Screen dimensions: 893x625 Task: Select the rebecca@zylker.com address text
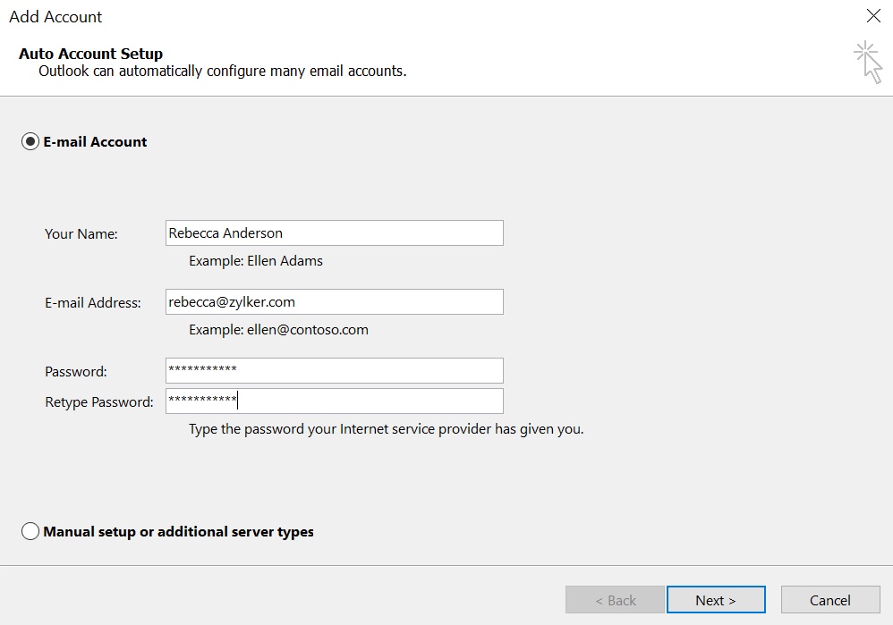point(229,301)
